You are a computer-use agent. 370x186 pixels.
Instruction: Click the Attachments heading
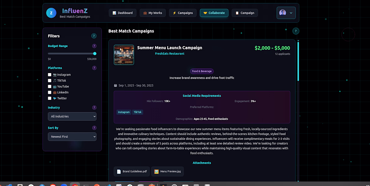point(202,163)
